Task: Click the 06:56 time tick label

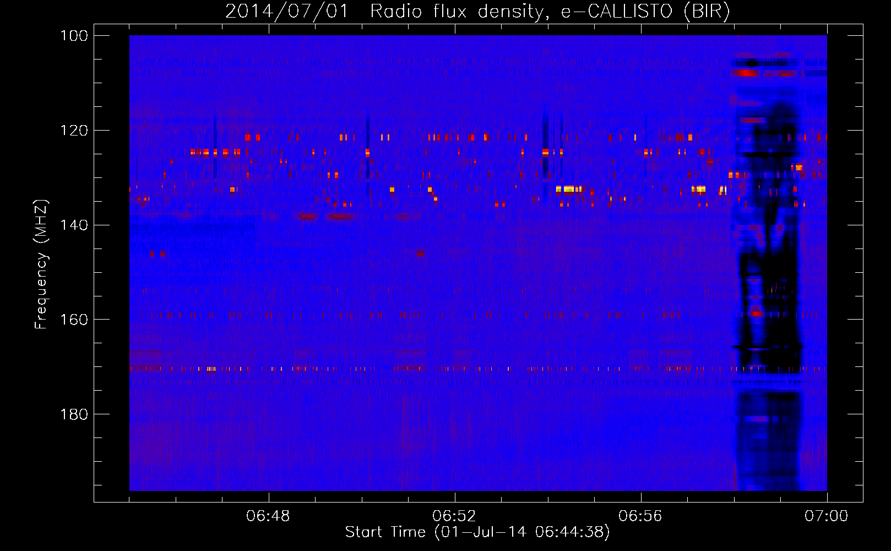Action: click(x=640, y=516)
